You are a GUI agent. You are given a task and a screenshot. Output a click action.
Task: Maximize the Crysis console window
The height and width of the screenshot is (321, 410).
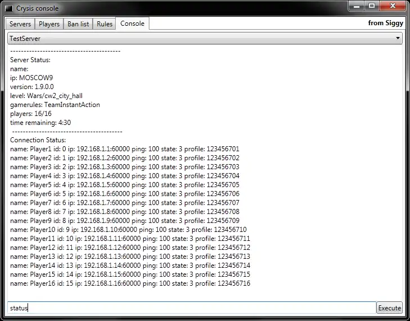click(372, 6)
